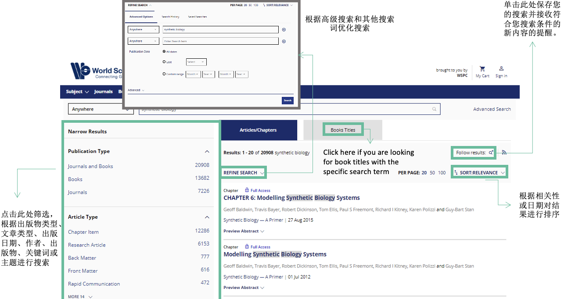The image size is (575, 299).
Task: Open the Search History tab
Action: (x=170, y=17)
